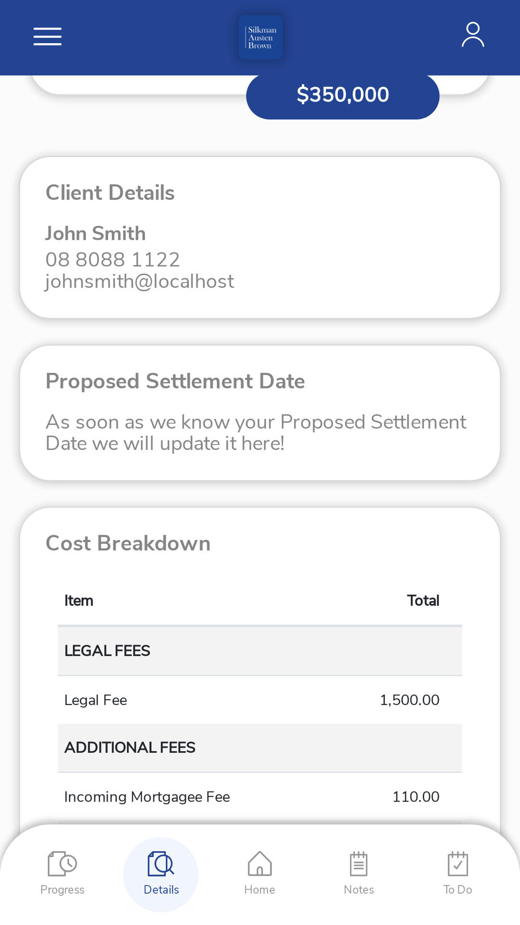
Task: Open the user profile icon
Action: point(473,35)
